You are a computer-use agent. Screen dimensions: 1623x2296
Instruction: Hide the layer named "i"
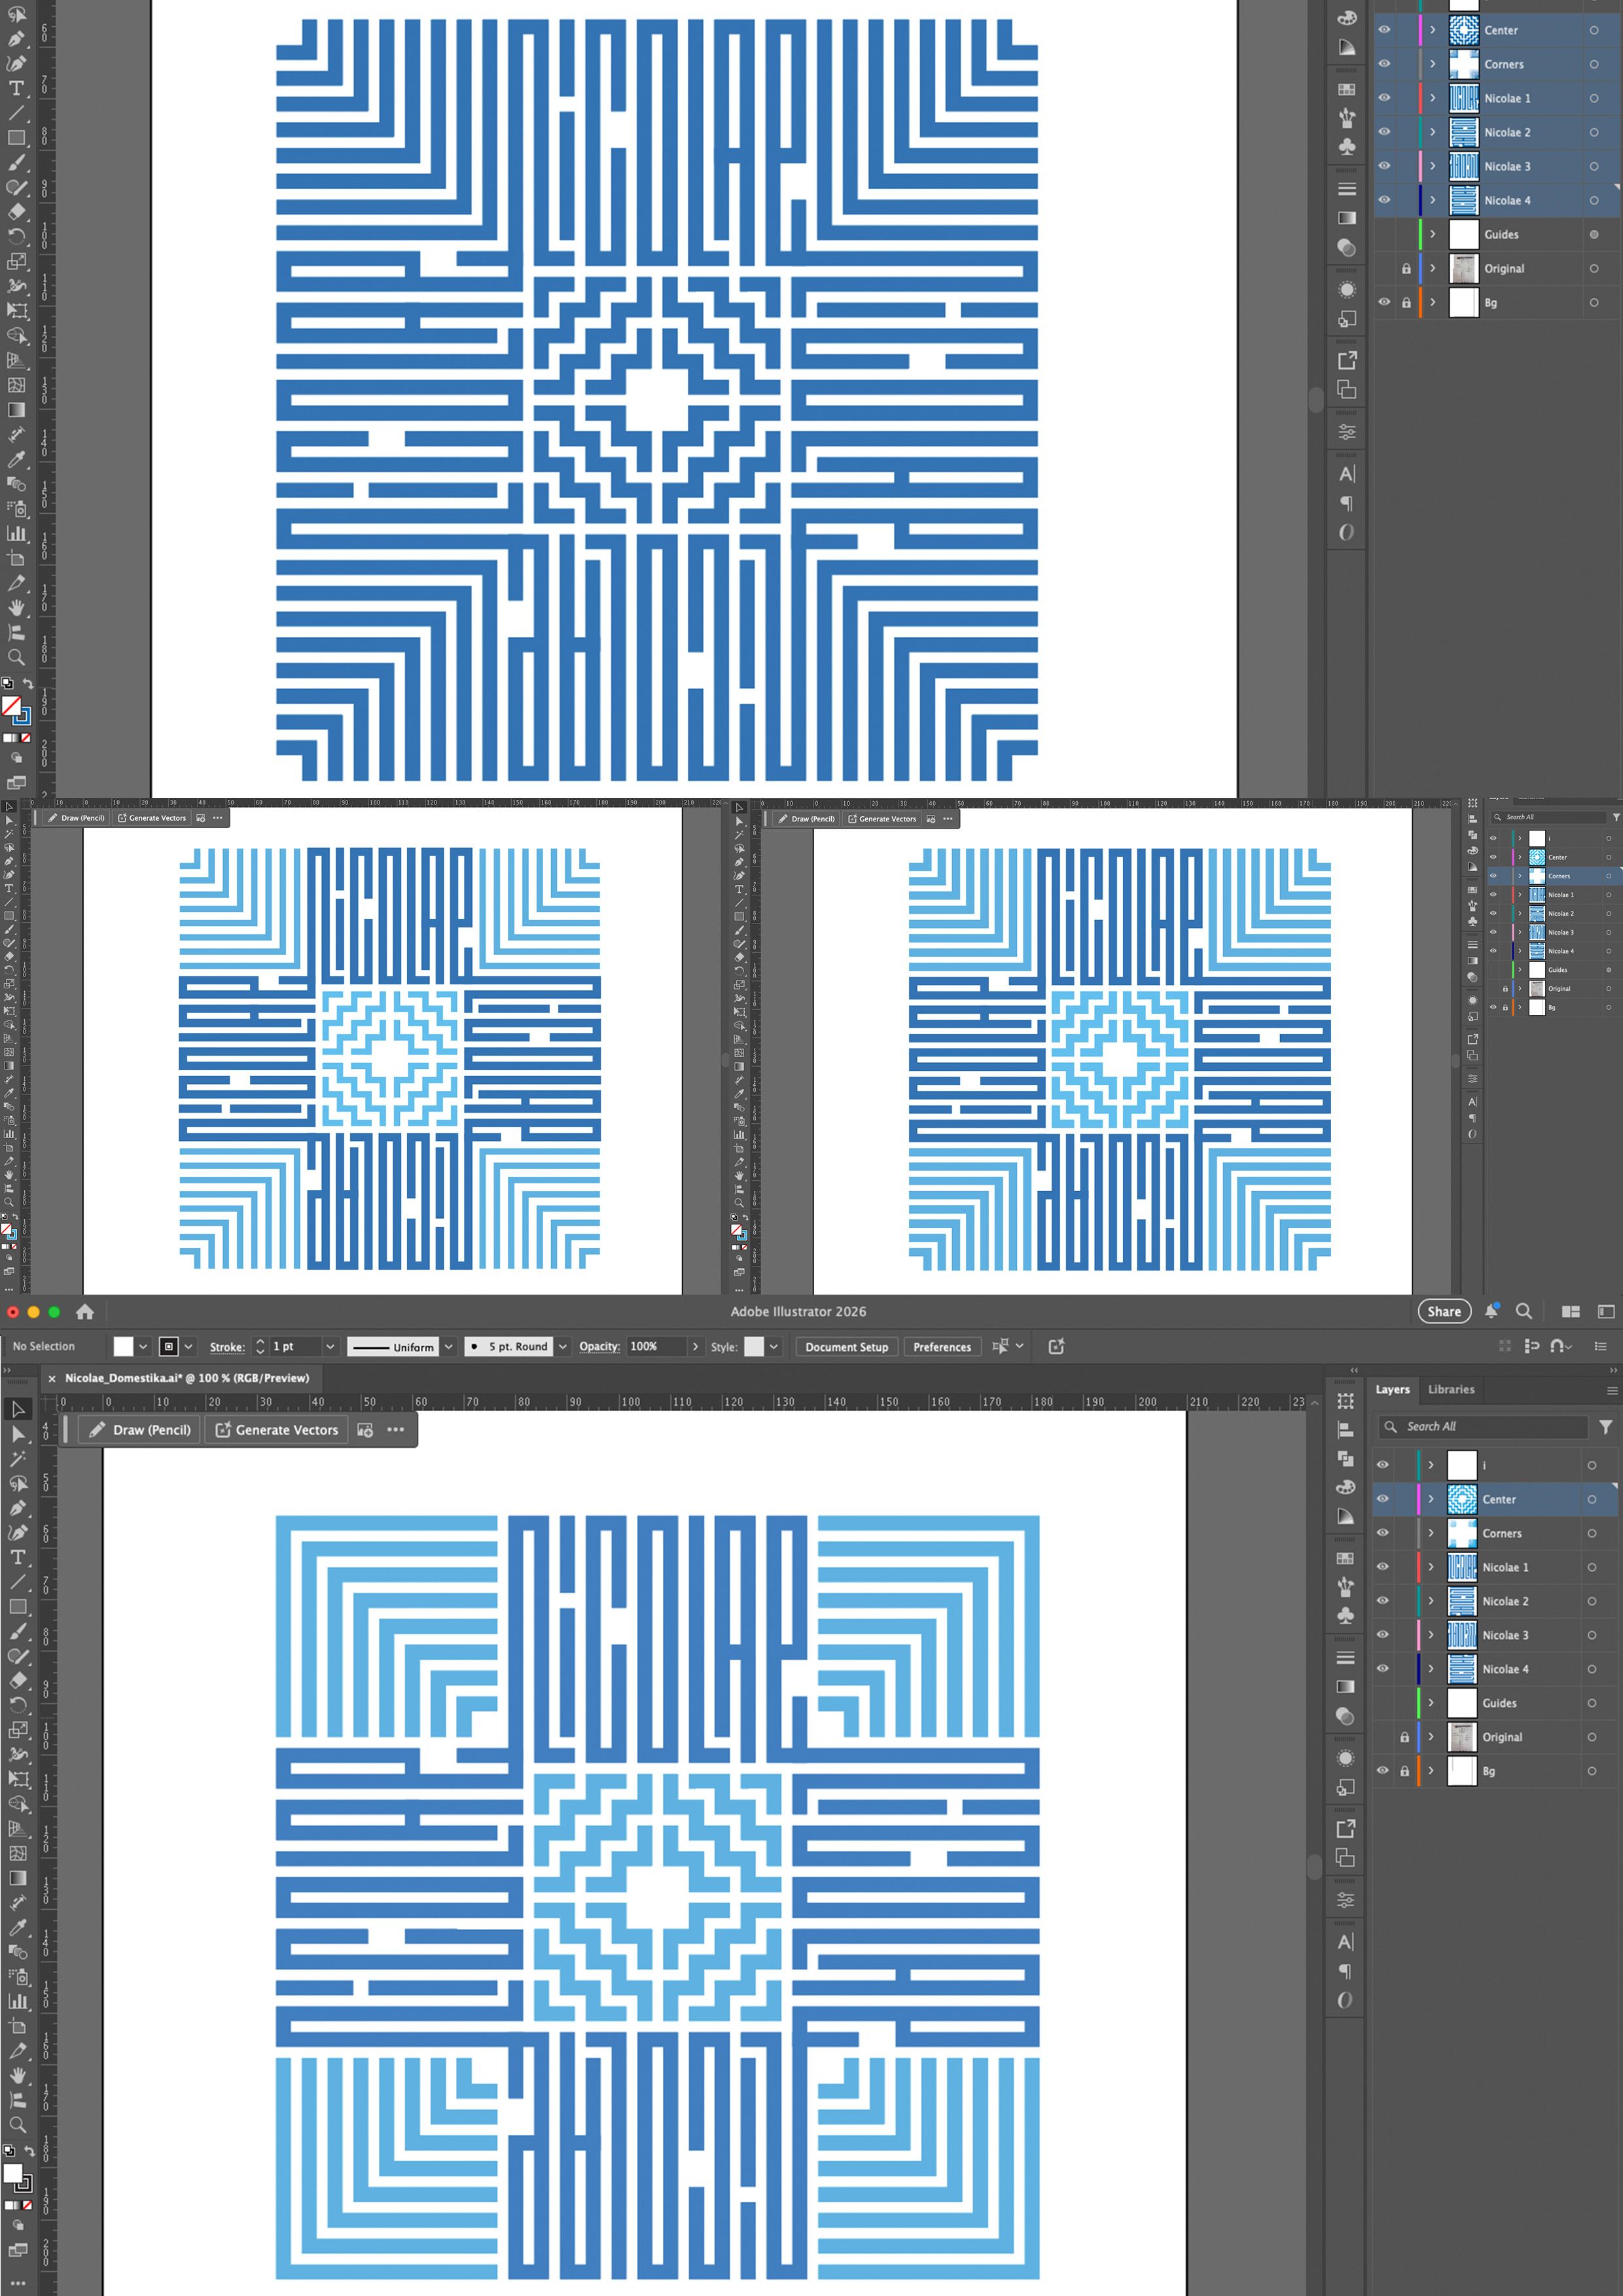point(1383,1465)
